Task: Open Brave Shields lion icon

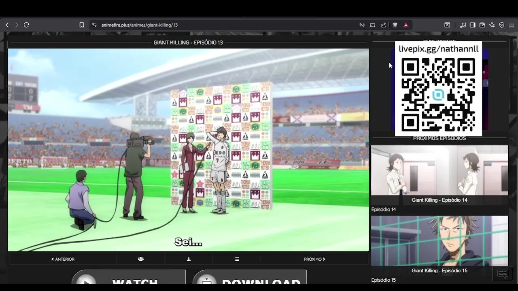Action: 395,25
